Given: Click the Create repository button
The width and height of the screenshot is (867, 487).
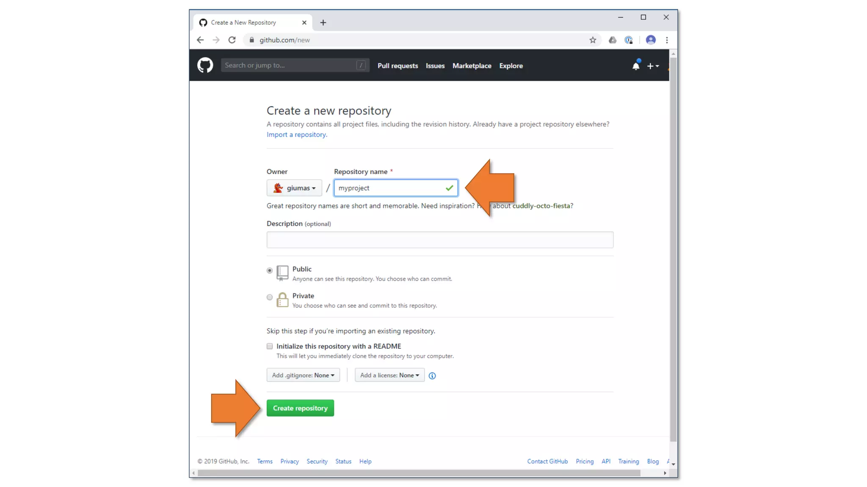Looking at the screenshot, I should tap(300, 408).
